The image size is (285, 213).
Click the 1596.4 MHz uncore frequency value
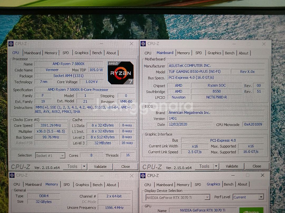click(x=114, y=208)
